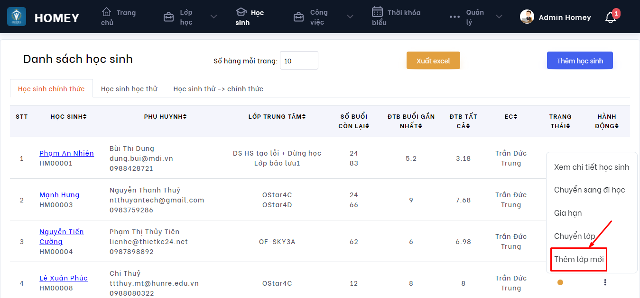This screenshot has width=640, height=298.
Task: Expand the Lớp học dropdown menu
Action: pyautogui.click(x=213, y=17)
